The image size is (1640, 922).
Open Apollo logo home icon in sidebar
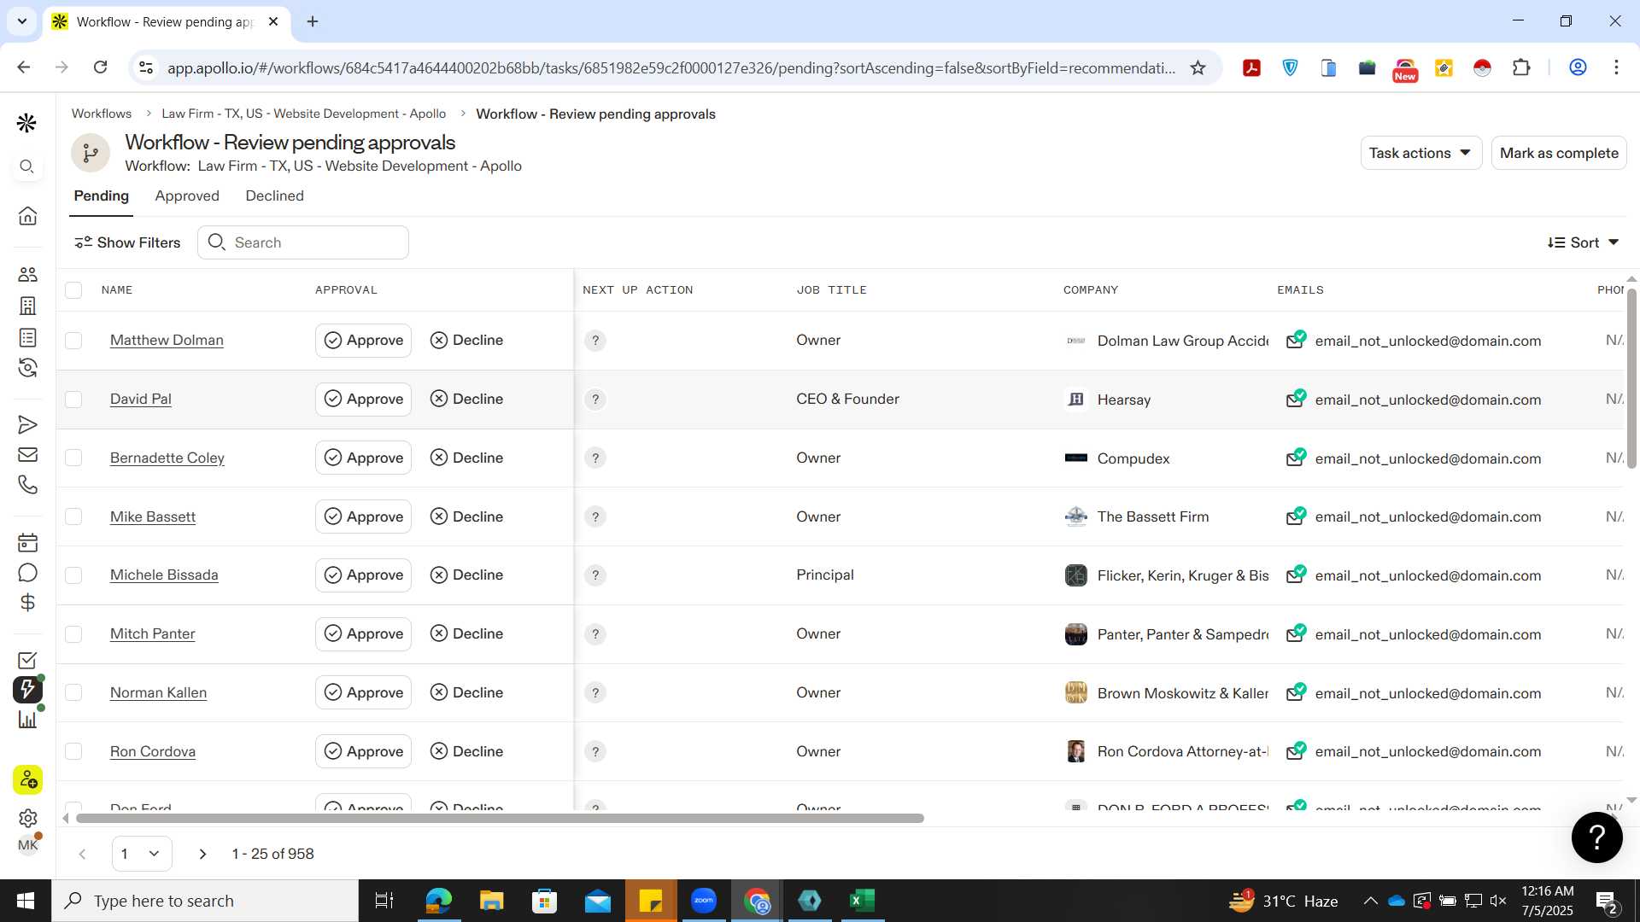point(26,123)
